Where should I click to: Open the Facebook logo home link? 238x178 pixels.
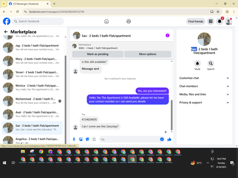coord(7,21)
